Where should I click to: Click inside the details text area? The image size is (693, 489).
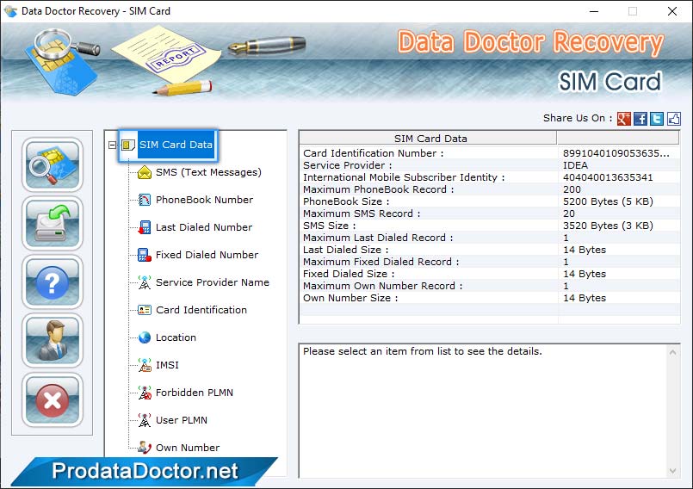pos(483,412)
